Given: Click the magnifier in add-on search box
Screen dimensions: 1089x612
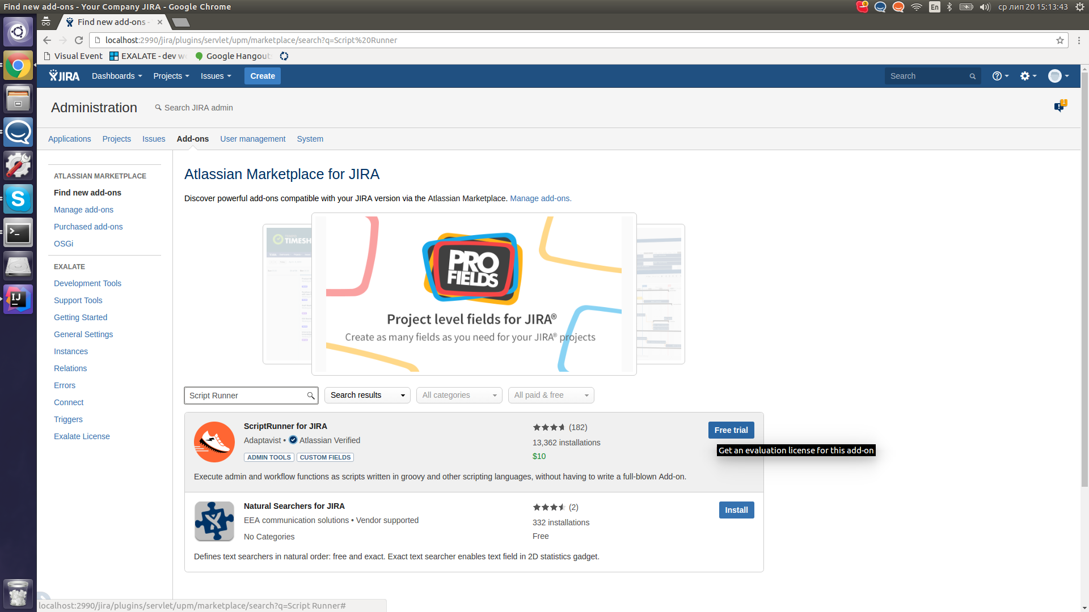Looking at the screenshot, I should 311,396.
